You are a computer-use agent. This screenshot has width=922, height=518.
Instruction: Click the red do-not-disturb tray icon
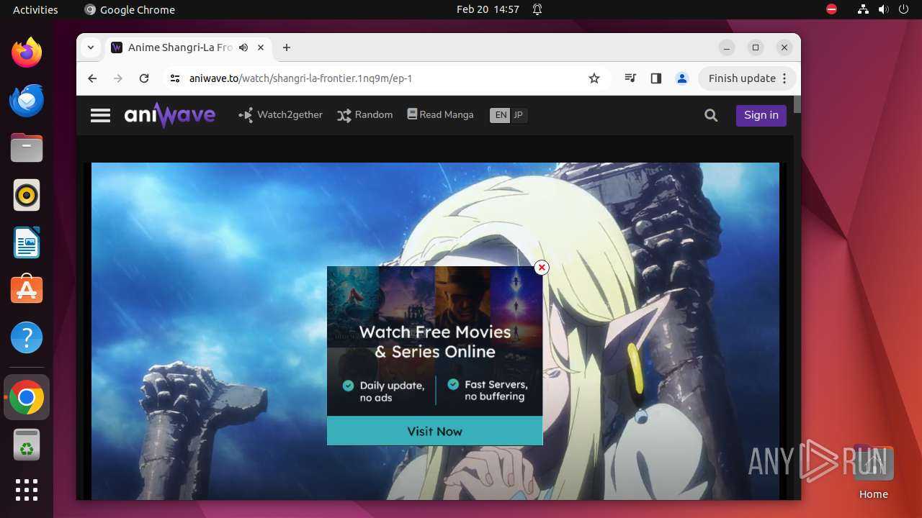[x=831, y=9]
